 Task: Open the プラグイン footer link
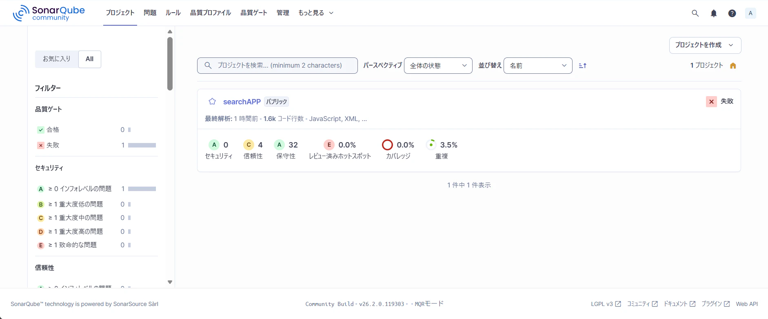716,304
